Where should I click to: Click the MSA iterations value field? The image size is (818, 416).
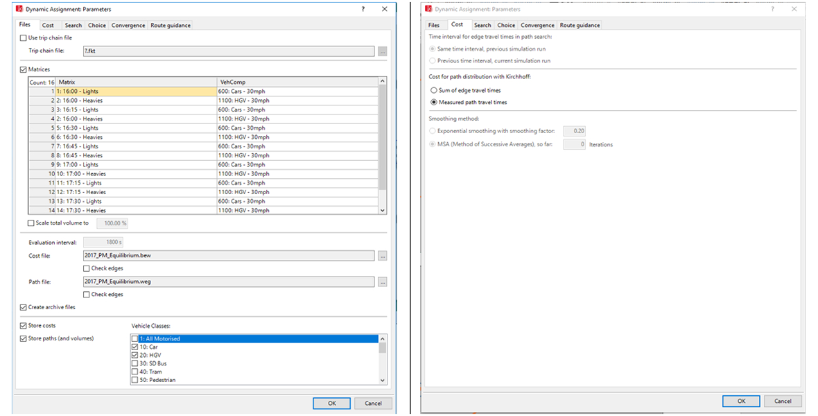coord(575,145)
